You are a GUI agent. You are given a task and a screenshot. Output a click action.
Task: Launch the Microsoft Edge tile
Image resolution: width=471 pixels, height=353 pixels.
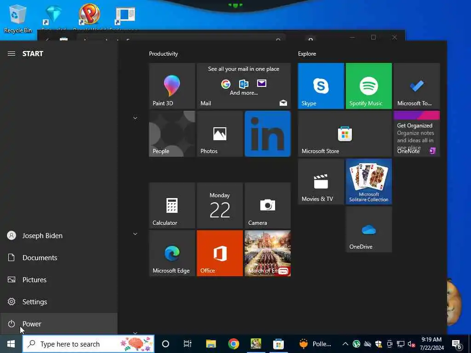172,253
